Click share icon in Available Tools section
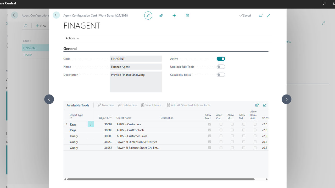 pyautogui.click(x=257, y=105)
